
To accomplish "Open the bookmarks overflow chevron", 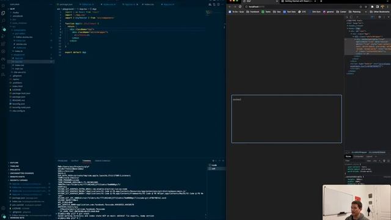I will click(x=365, y=12).
